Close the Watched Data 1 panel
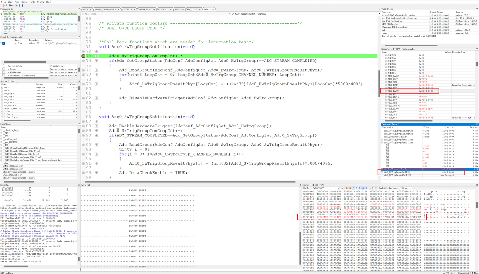Image resolution: width=479 pixels, height=274 pixels. tap(477, 124)
